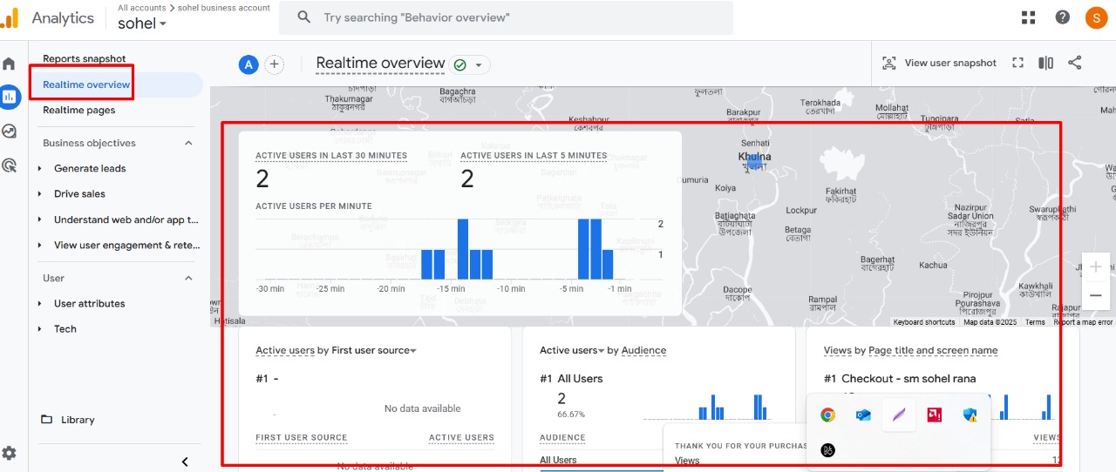Screen dimensions: 1116x472
Task: Click the First User Source column header
Action: coord(302,437)
